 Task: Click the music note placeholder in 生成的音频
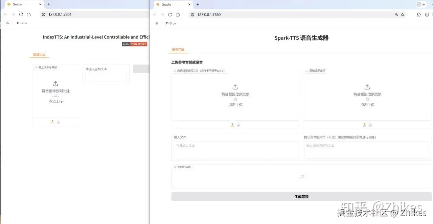[x=302, y=177]
